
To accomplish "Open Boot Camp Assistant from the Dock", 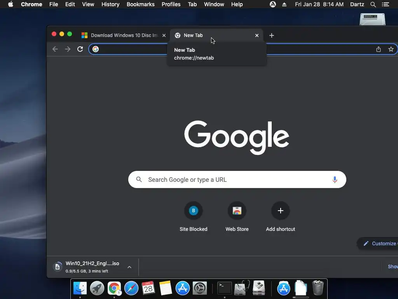I will coord(259,288).
